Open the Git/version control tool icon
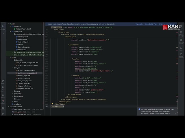Screen dimensions: 185x138 3,114
